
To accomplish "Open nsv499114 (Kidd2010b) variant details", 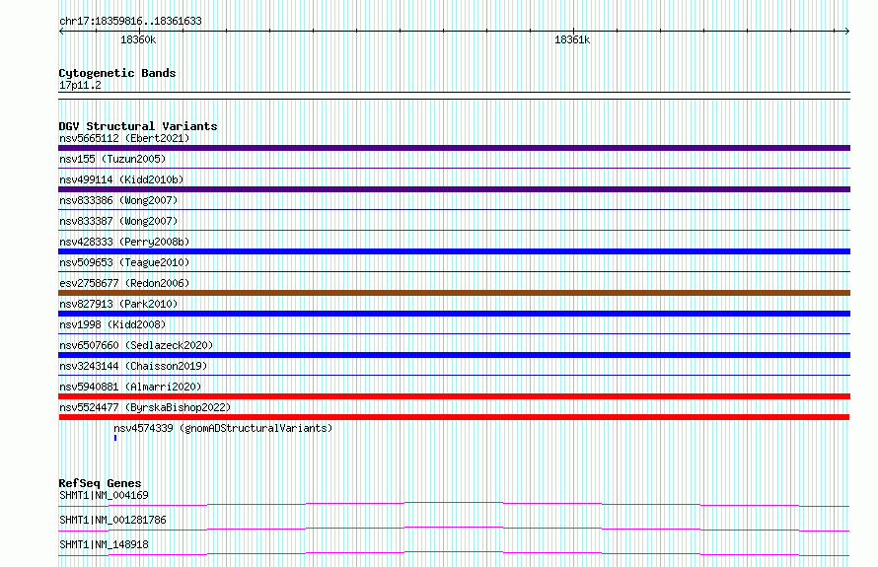I will pos(121,179).
